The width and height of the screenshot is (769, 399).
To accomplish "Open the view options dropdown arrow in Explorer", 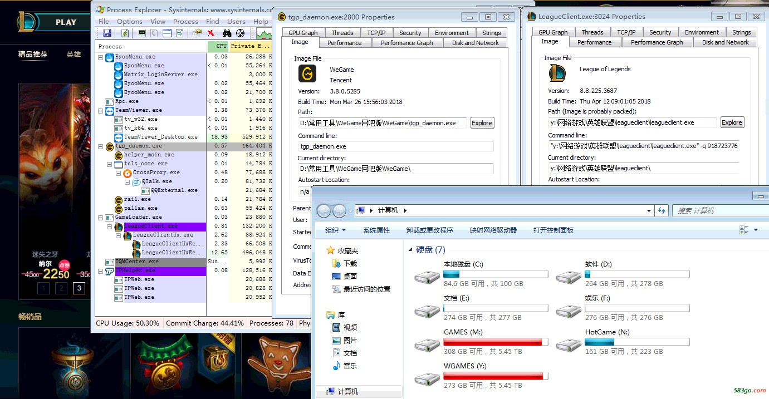I will coord(756,230).
